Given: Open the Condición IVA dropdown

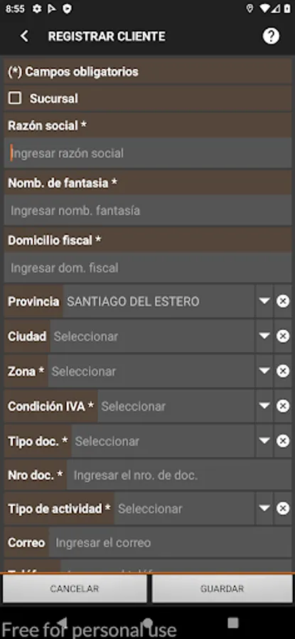Looking at the screenshot, I should (264, 406).
